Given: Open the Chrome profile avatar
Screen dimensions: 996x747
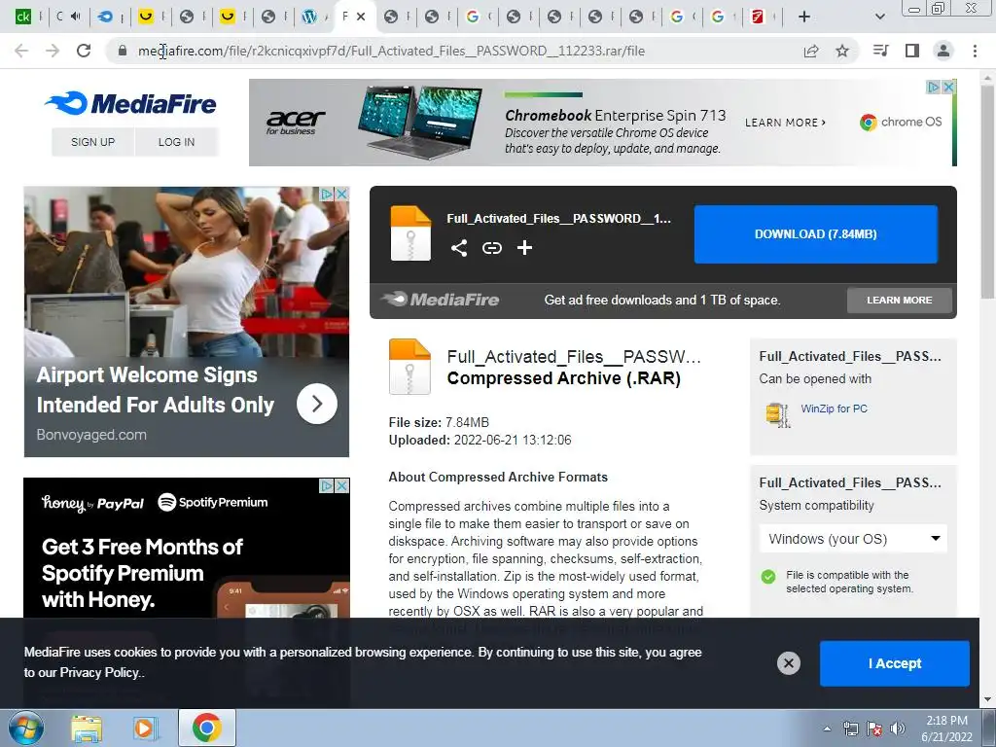Looking at the screenshot, I should [943, 51].
